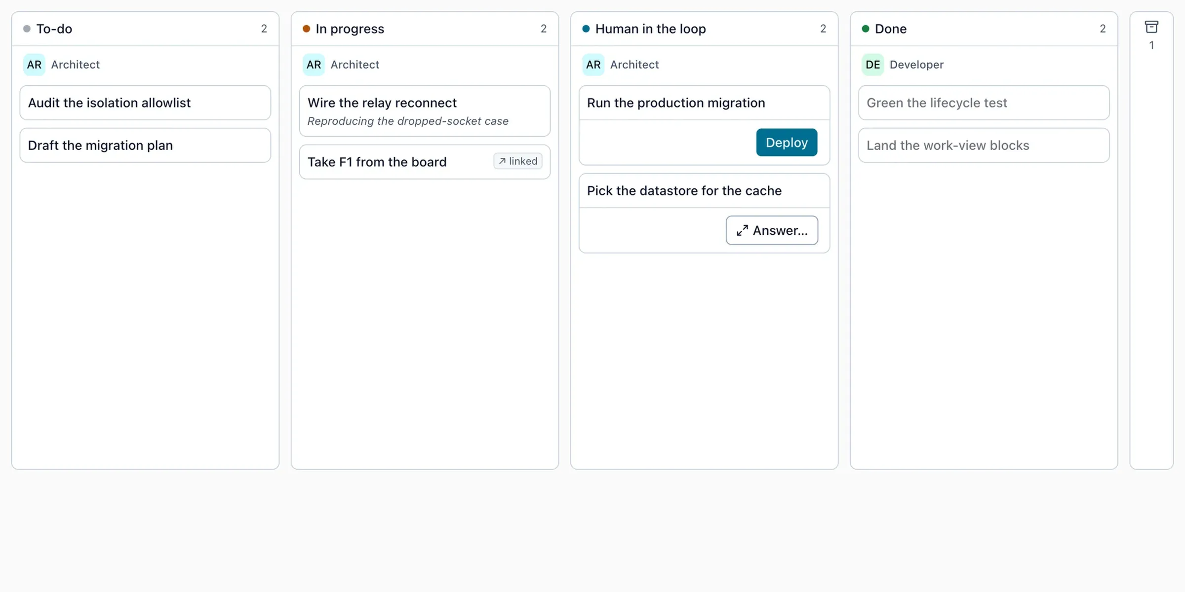The width and height of the screenshot is (1185, 592).
Task: Click the count 2 in Done header
Action: click(x=1103, y=29)
